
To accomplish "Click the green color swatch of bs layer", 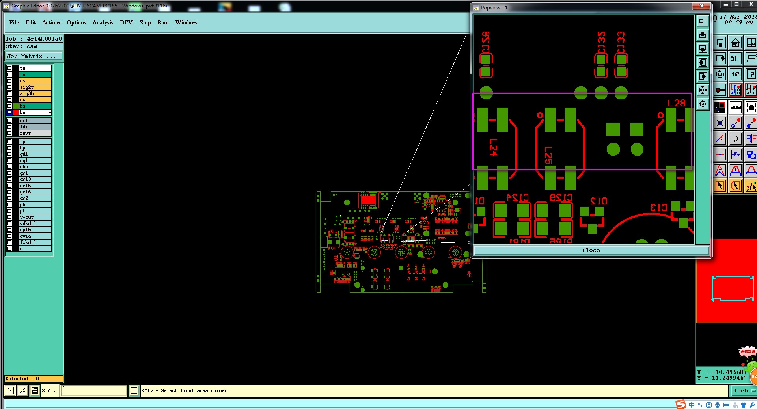I will click(x=16, y=106).
